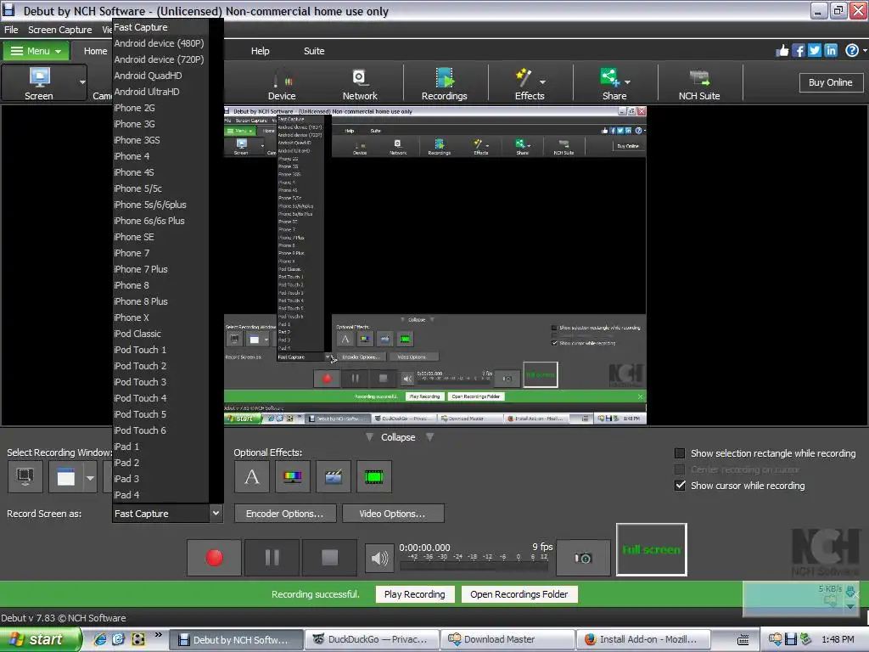Add text caption effect icon
This screenshot has width=869, height=652.
[x=252, y=477]
